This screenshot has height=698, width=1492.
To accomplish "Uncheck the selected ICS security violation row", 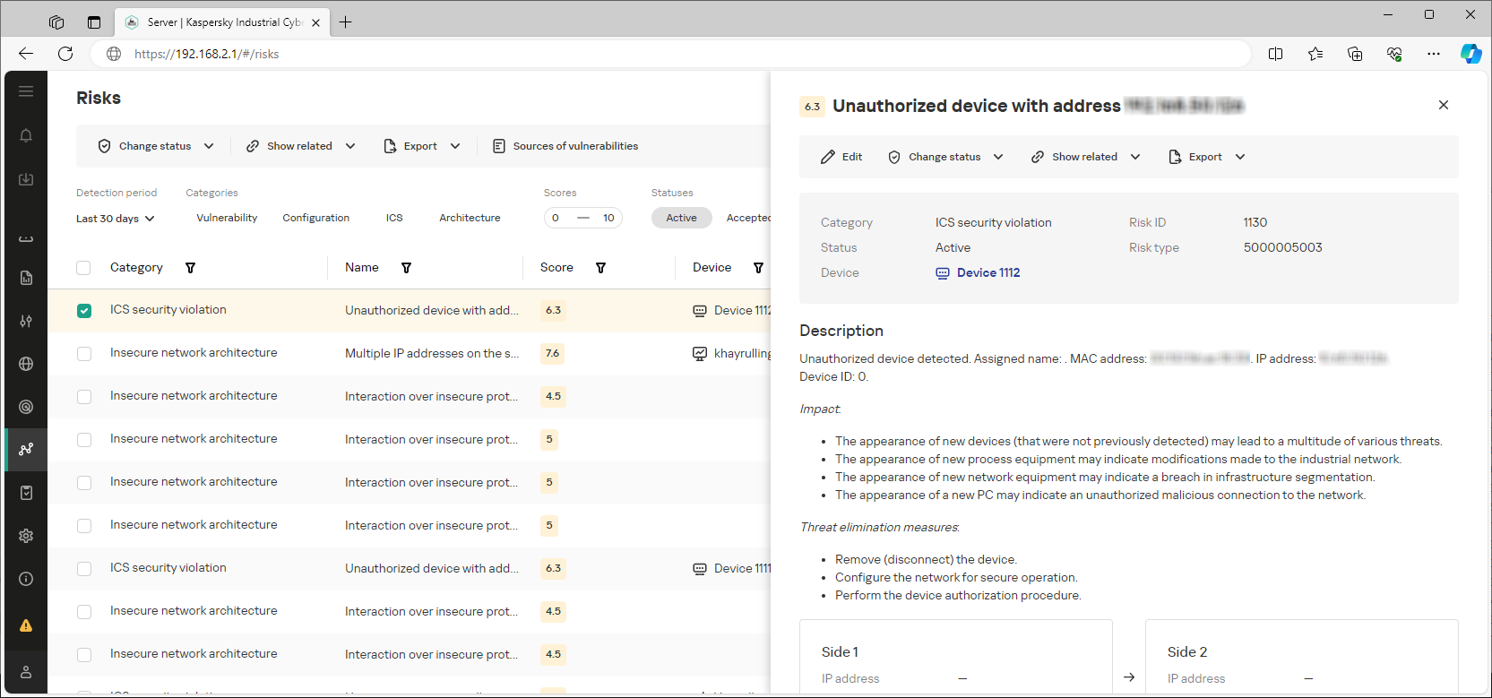I will point(84,311).
